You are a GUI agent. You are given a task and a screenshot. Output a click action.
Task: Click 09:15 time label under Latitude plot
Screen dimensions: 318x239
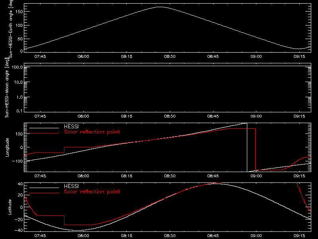(299, 236)
